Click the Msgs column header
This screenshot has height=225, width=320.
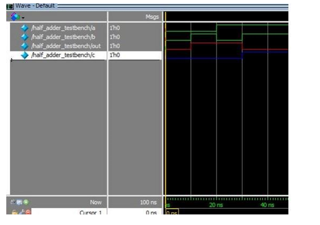(x=152, y=17)
